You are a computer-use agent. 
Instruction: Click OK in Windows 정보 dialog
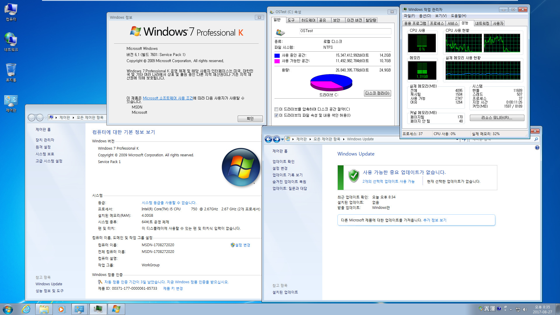pos(250,118)
